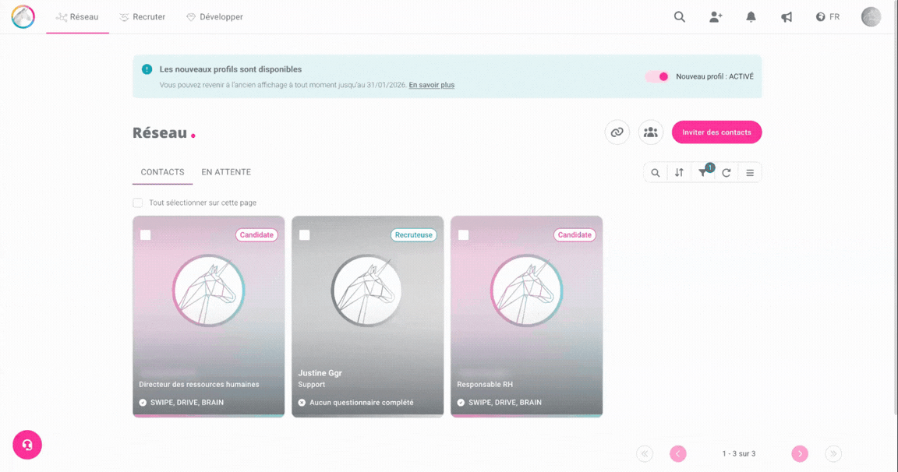Click Inviter des contacts button
Image resolution: width=898 pixels, height=472 pixels.
point(716,132)
